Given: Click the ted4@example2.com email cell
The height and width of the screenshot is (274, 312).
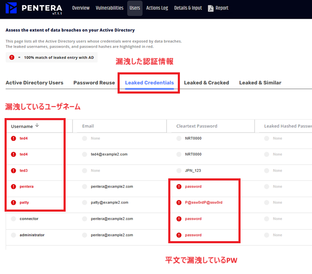Looking at the screenshot, I should pyautogui.click(x=109, y=154).
